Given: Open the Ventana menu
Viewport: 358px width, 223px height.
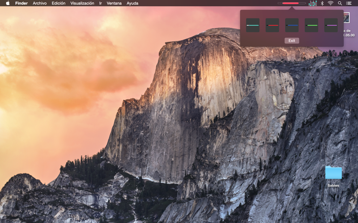Looking at the screenshot, I should coord(114,3).
